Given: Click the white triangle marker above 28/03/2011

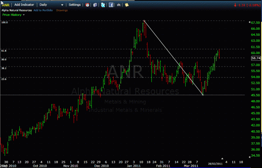Looking at the screenshot, I should click(x=222, y=158).
